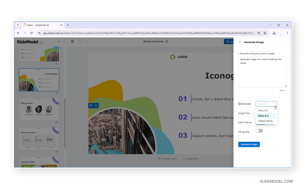Click the zoom in plus icon
305x189 pixels.
(59, 41)
